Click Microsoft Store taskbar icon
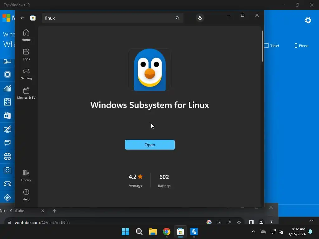 [x=180, y=232]
